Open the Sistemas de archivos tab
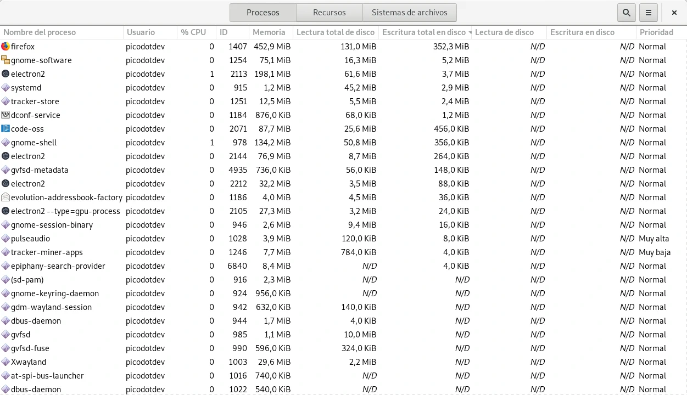 [x=409, y=13]
